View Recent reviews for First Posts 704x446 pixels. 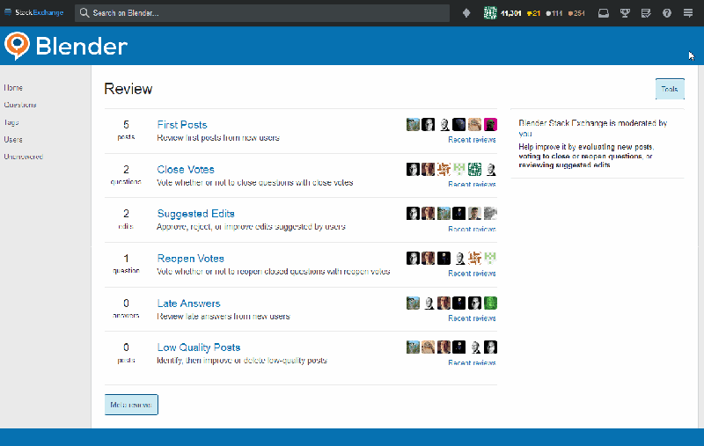(472, 140)
